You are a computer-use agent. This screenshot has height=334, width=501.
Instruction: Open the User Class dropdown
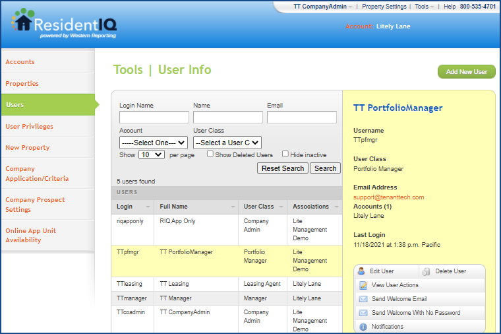(227, 143)
